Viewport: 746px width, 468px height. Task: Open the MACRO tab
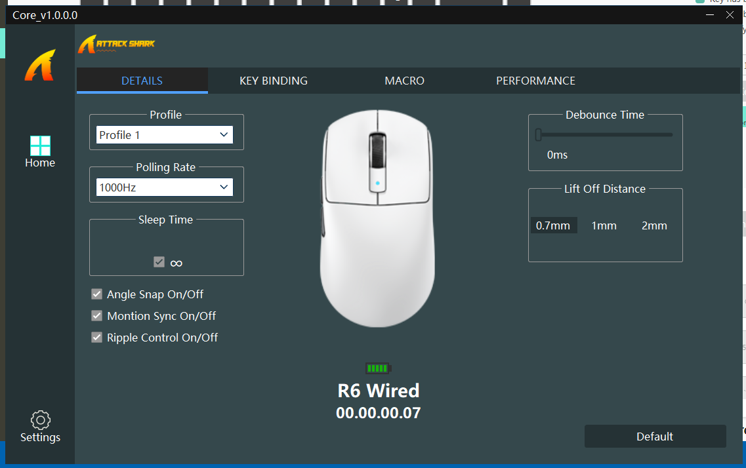click(404, 81)
